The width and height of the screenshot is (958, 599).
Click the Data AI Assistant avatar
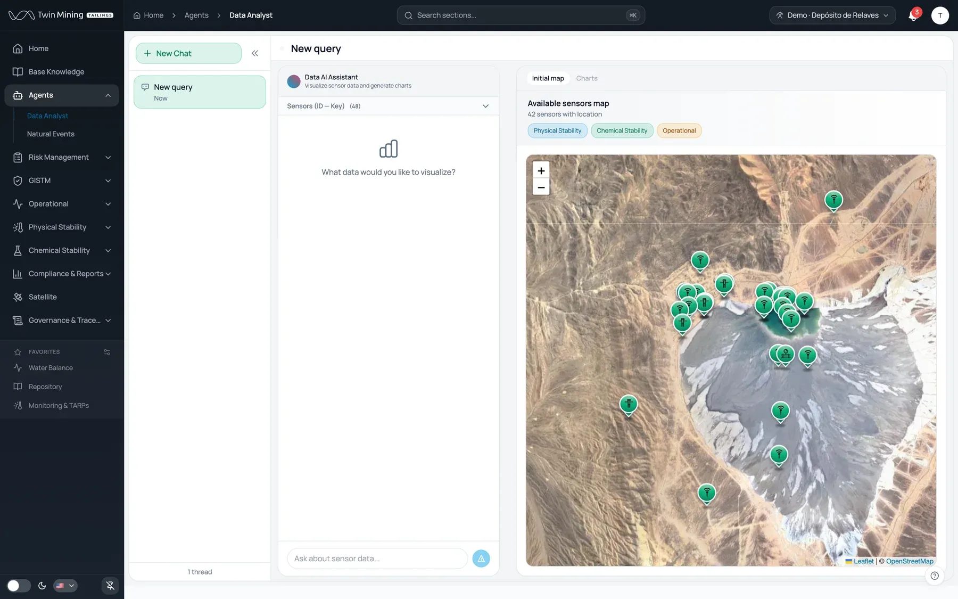[x=294, y=81]
